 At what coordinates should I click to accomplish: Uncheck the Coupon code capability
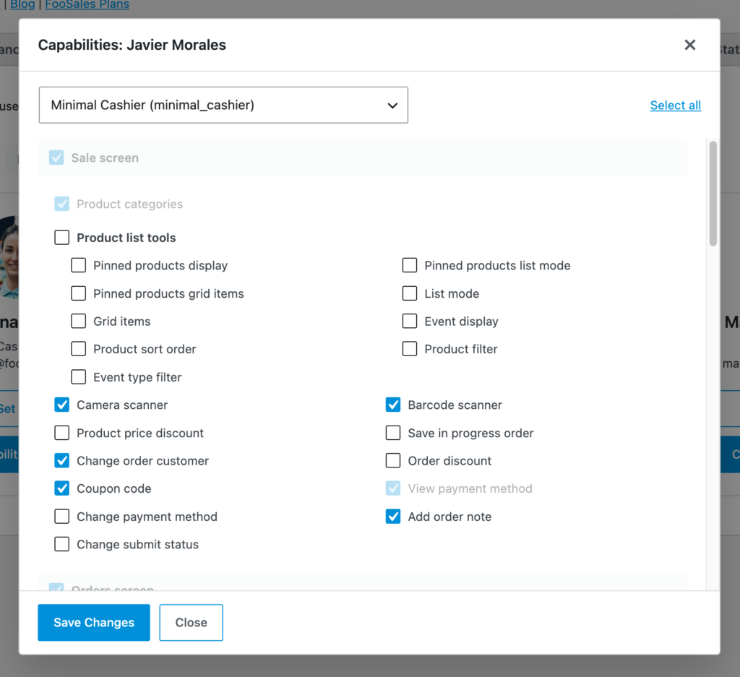click(x=62, y=488)
